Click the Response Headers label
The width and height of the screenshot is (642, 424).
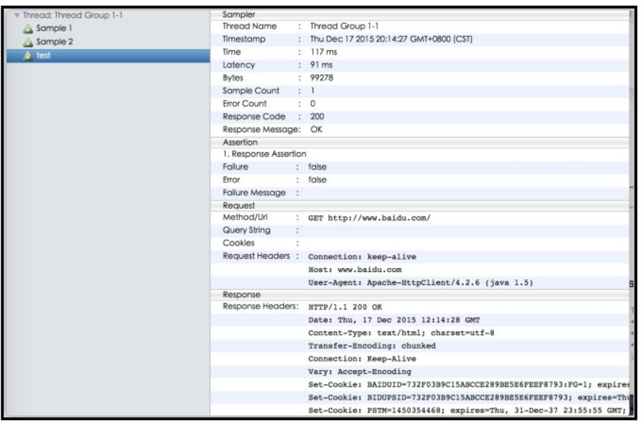click(261, 306)
